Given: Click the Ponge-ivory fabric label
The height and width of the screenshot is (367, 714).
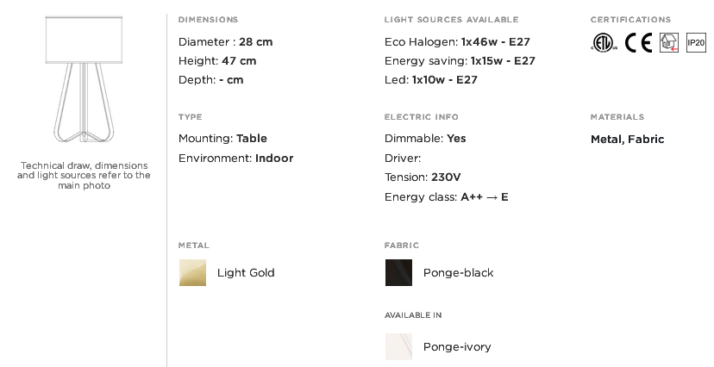Looking at the screenshot, I should [x=457, y=347].
